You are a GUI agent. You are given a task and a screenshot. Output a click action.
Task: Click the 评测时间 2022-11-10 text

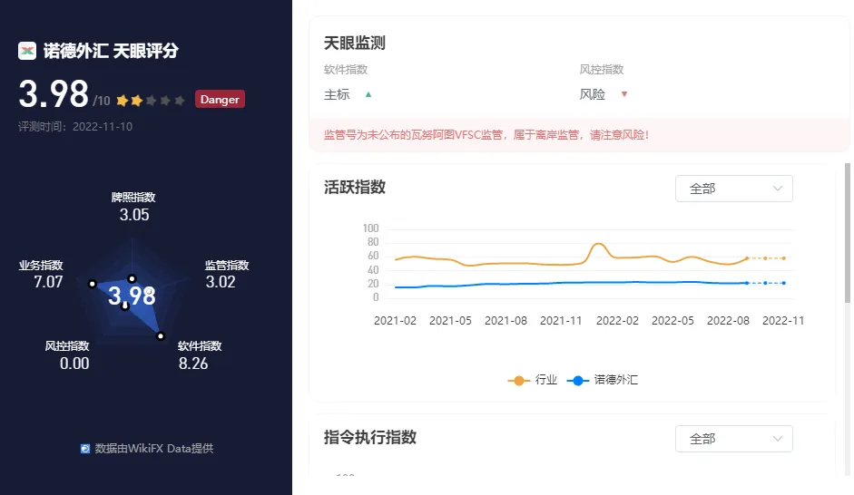pyautogui.click(x=75, y=127)
